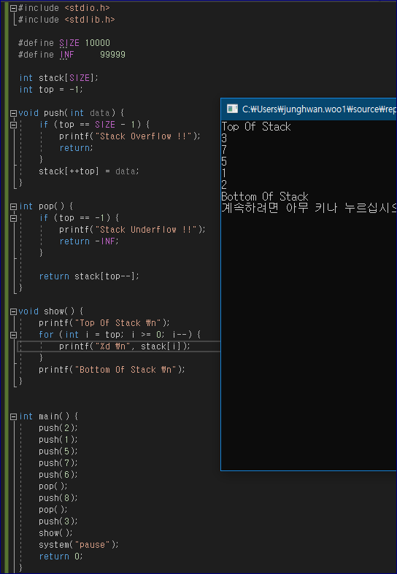Click the console window title path
Image resolution: width=397 pixels, height=574 pixels.
320,109
